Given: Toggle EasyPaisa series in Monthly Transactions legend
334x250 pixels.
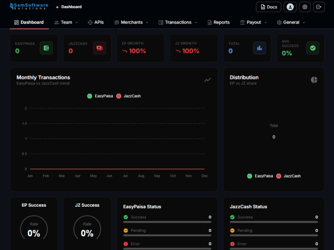Looking at the screenshot, I should coord(100,96).
